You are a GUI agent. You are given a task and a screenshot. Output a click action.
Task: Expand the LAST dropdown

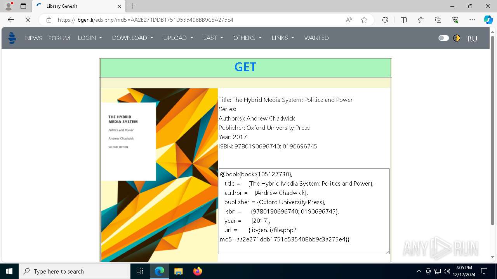(213, 38)
